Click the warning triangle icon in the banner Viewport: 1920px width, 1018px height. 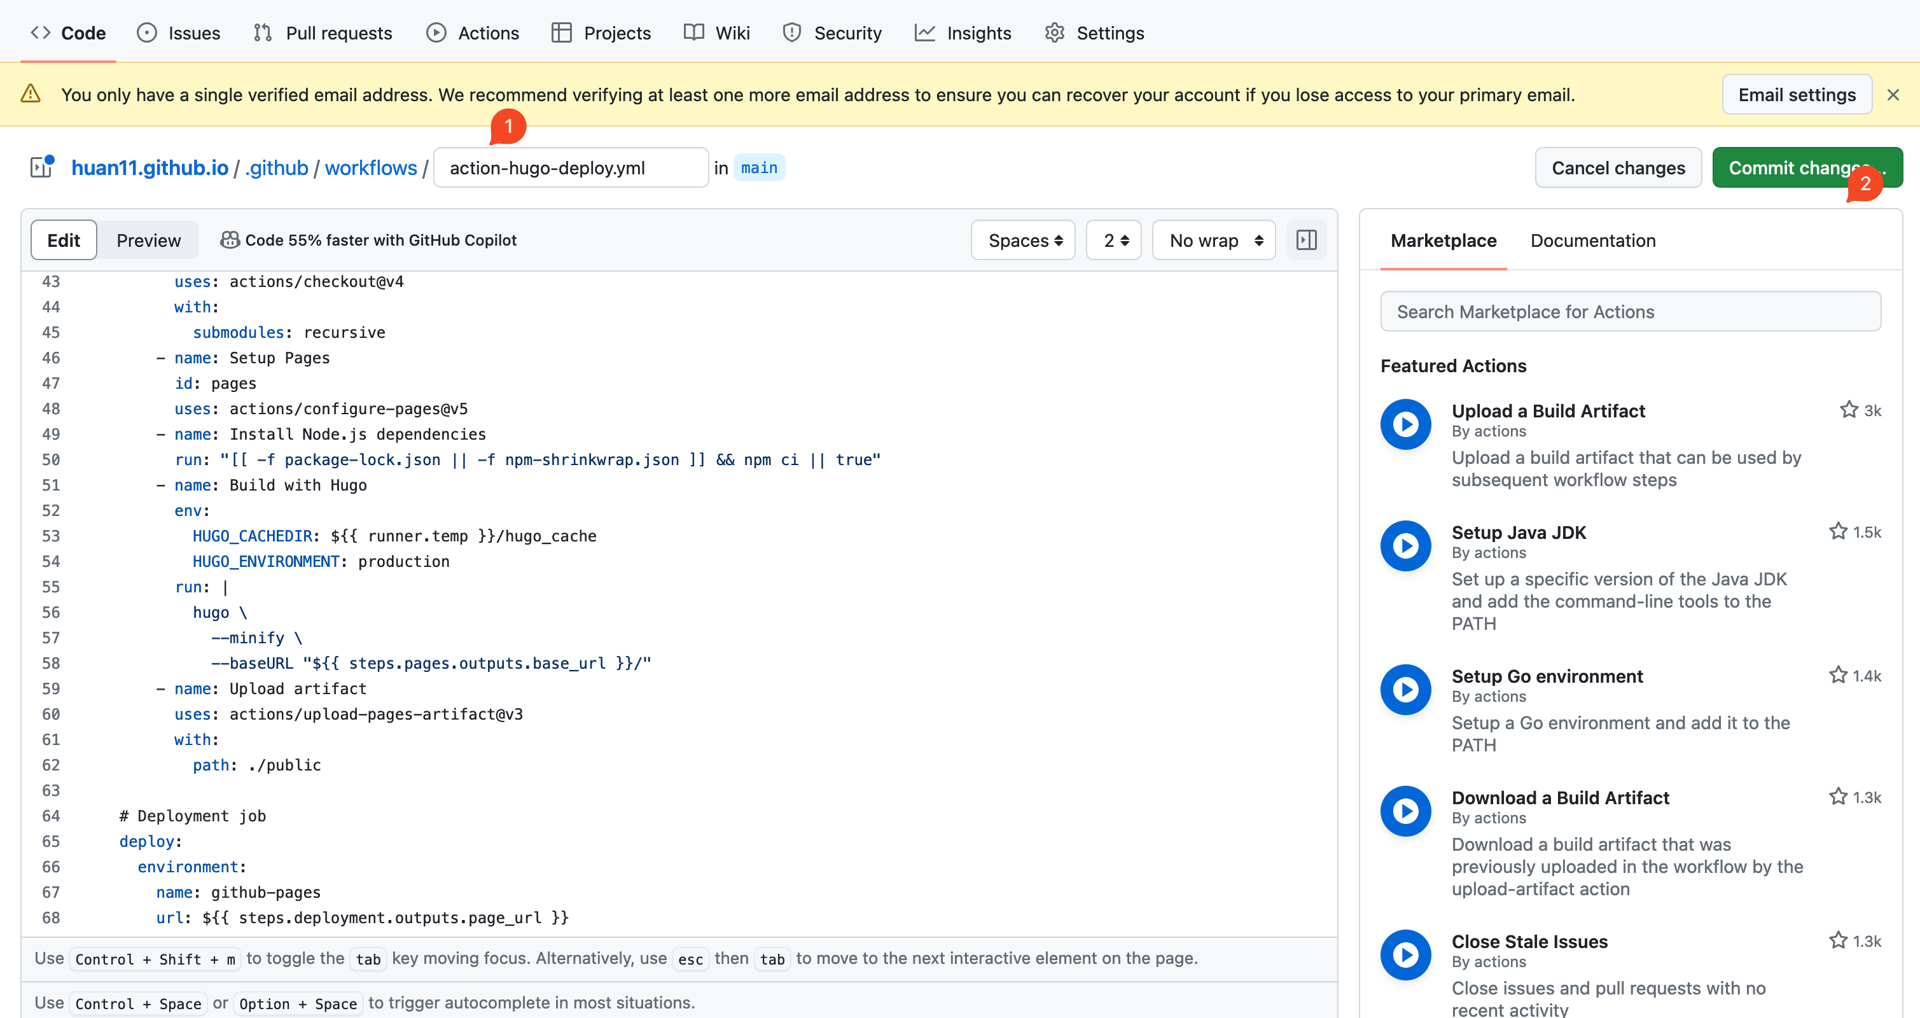point(31,94)
